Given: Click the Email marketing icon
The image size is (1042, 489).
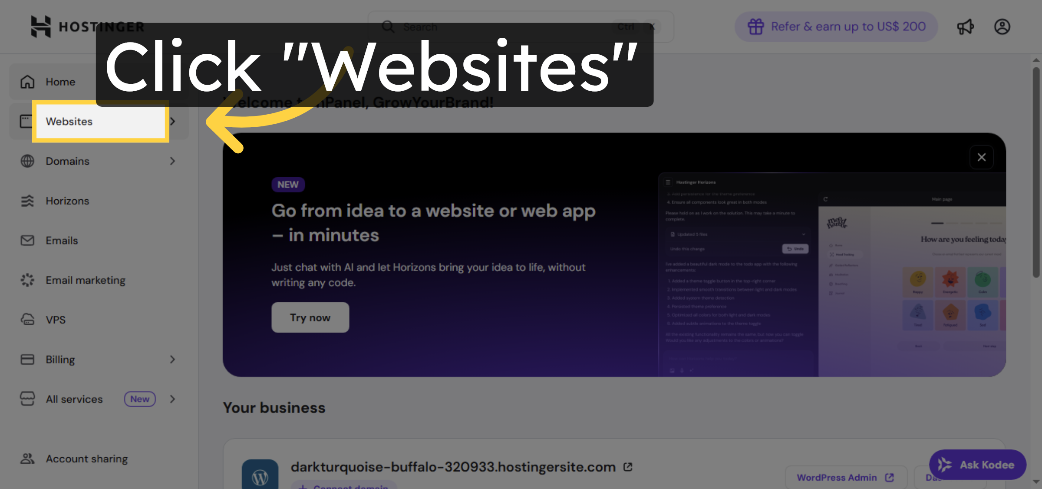Looking at the screenshot, I should 27,280.
